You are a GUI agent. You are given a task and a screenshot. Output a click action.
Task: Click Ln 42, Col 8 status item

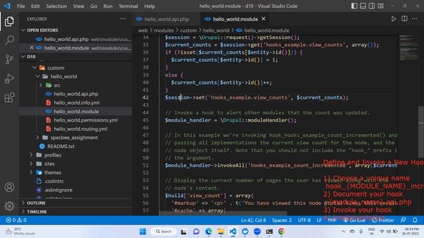point(253,220)
